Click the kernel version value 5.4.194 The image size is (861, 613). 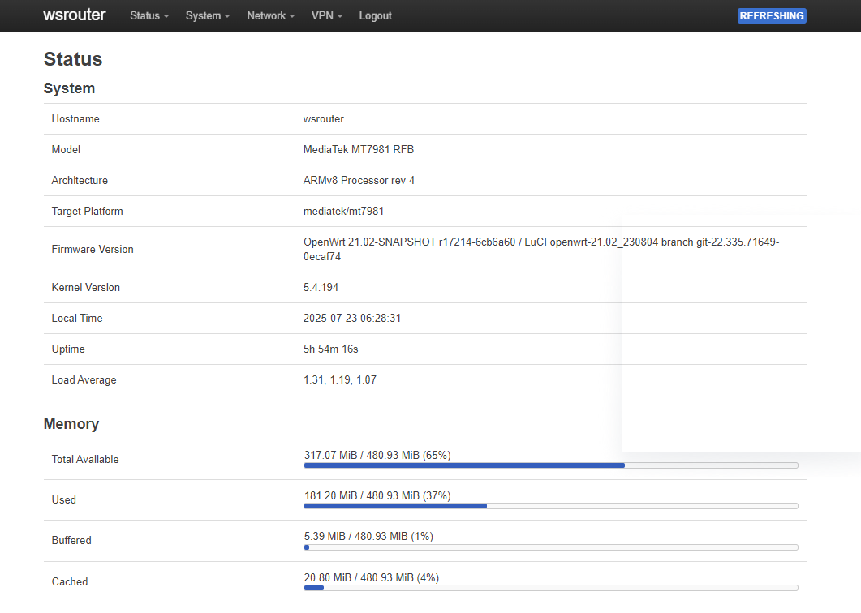(x=321, y=288)
